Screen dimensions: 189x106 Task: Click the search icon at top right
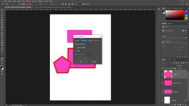[x=180, y=4]
